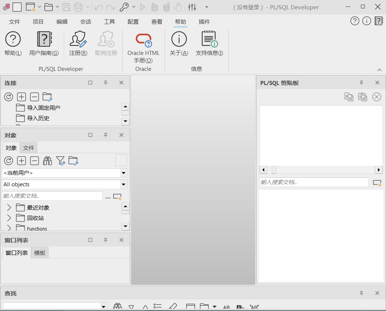Click the Open folder icon in title toolbar
386x311 pixels.
[x=49, y=7]
